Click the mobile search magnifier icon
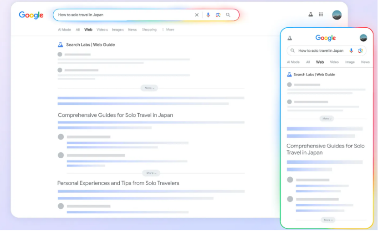This screenshot has width=378, height=231. [x=292, y=50]
